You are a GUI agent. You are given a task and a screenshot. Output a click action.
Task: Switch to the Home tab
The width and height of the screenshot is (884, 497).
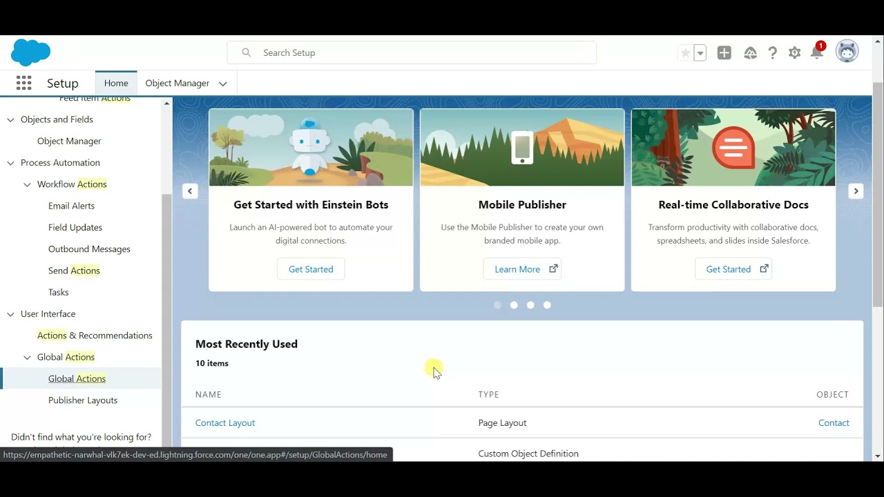point(116,83)
